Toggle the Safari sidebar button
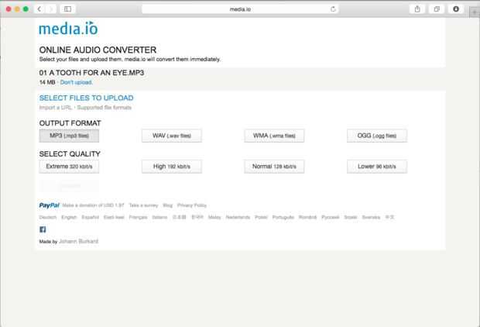 tap(67, 9)
